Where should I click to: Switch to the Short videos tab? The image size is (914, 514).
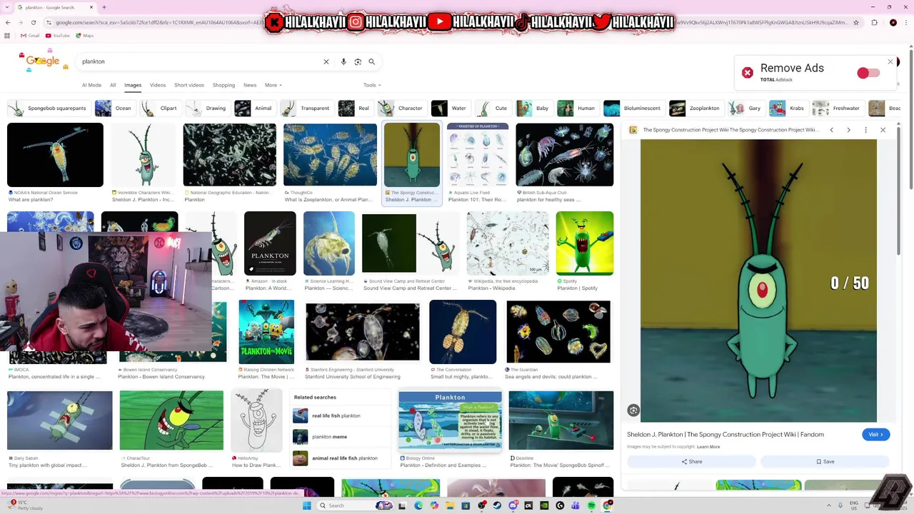[x=189, y=85]
